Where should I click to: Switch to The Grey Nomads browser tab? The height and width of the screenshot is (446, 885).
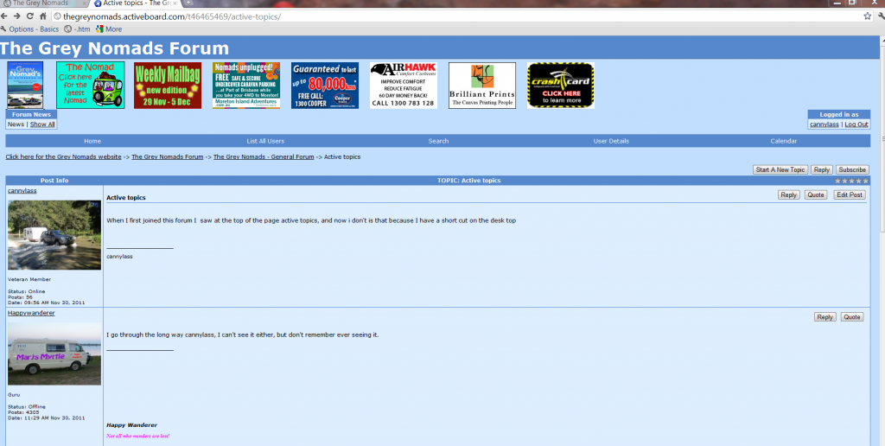(41, 3)
